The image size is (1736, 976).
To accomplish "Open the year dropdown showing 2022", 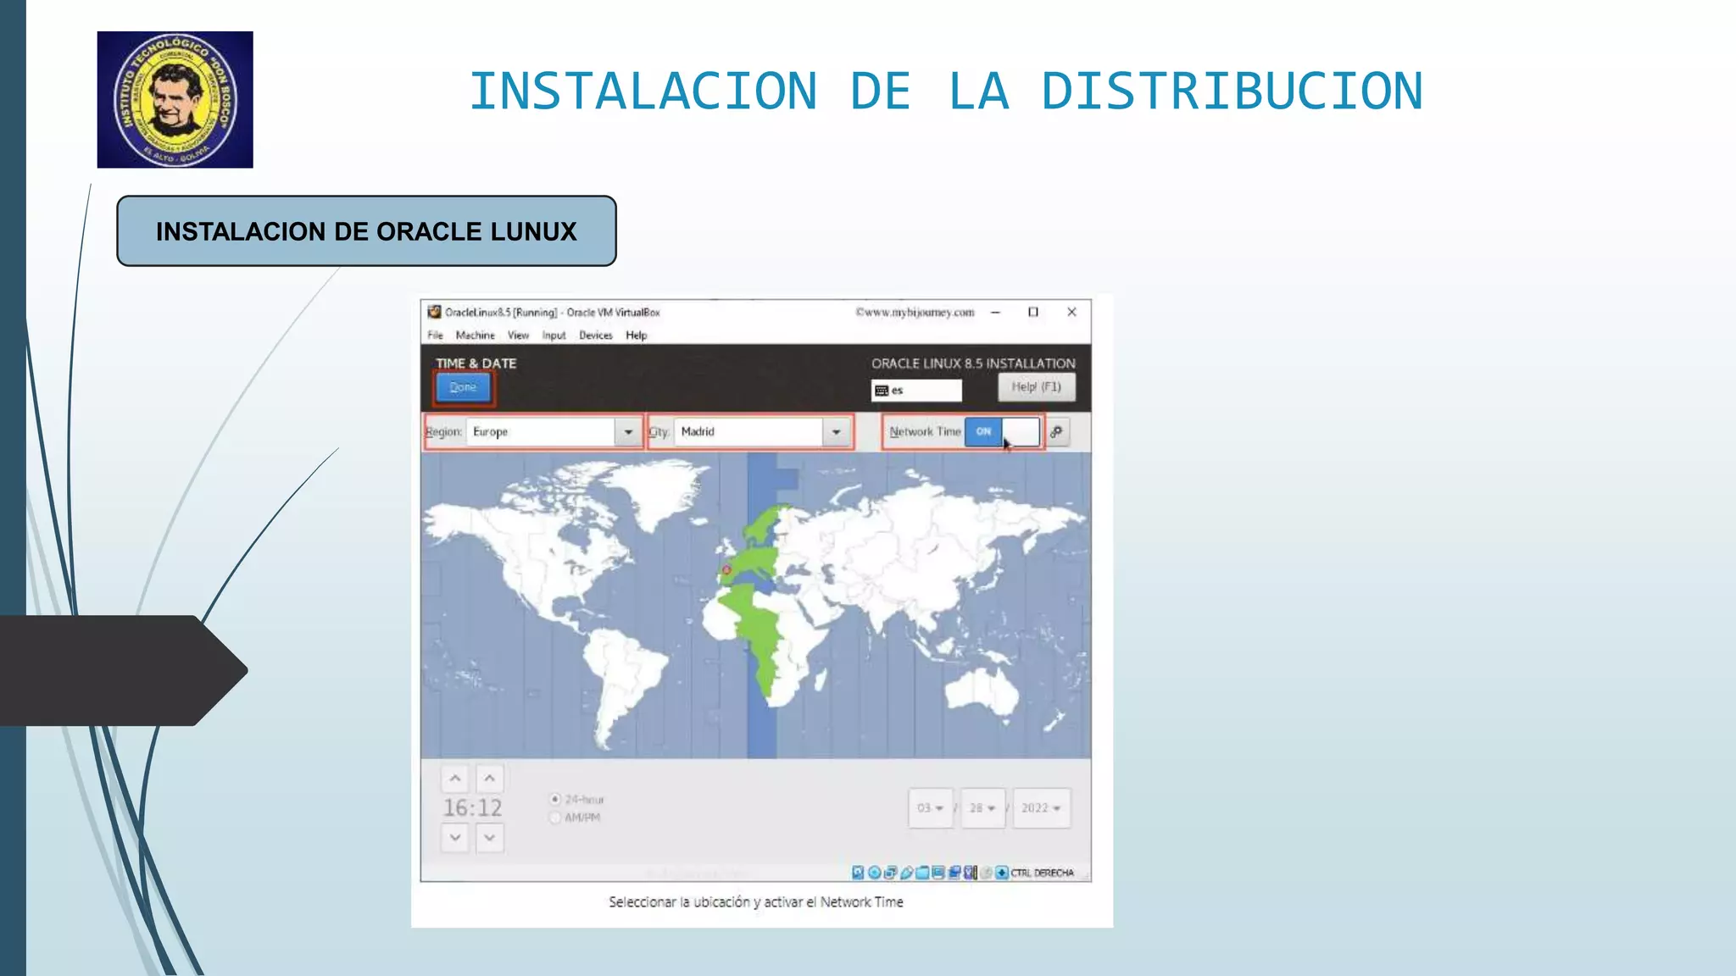I will click(1042, 808).
